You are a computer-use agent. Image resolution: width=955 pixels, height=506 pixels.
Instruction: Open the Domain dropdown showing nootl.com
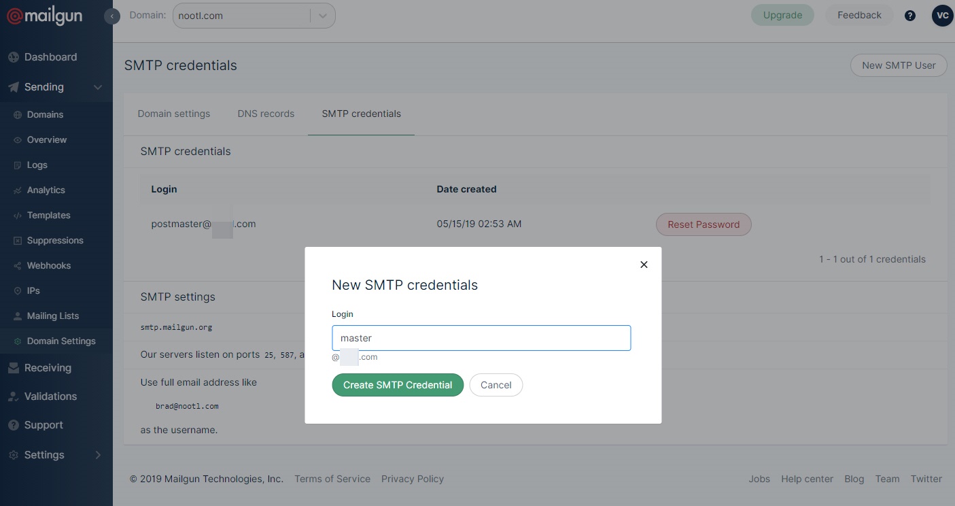coord(254,16)
